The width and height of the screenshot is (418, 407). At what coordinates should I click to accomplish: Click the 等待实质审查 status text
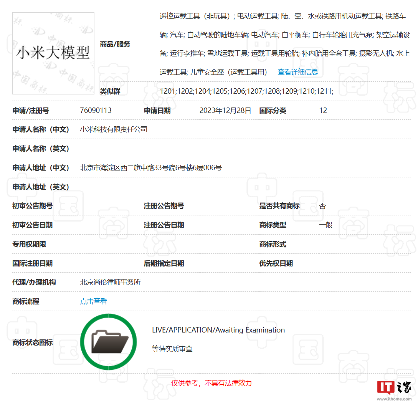(172, 349)
